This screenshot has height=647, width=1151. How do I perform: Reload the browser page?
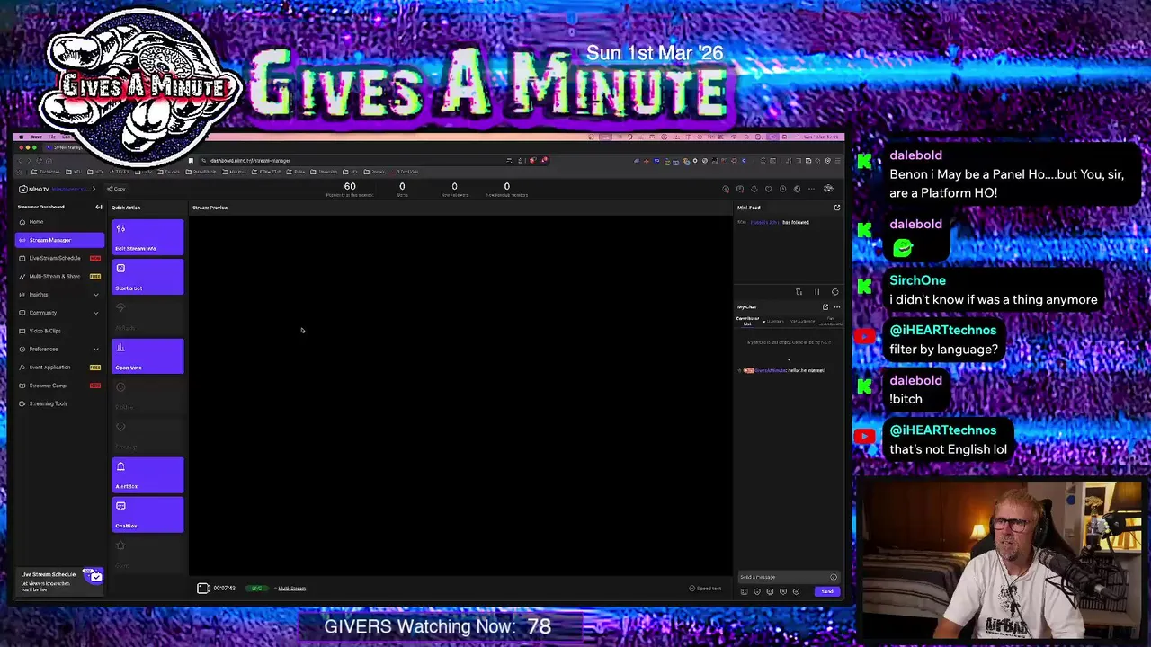pos(40,161)
